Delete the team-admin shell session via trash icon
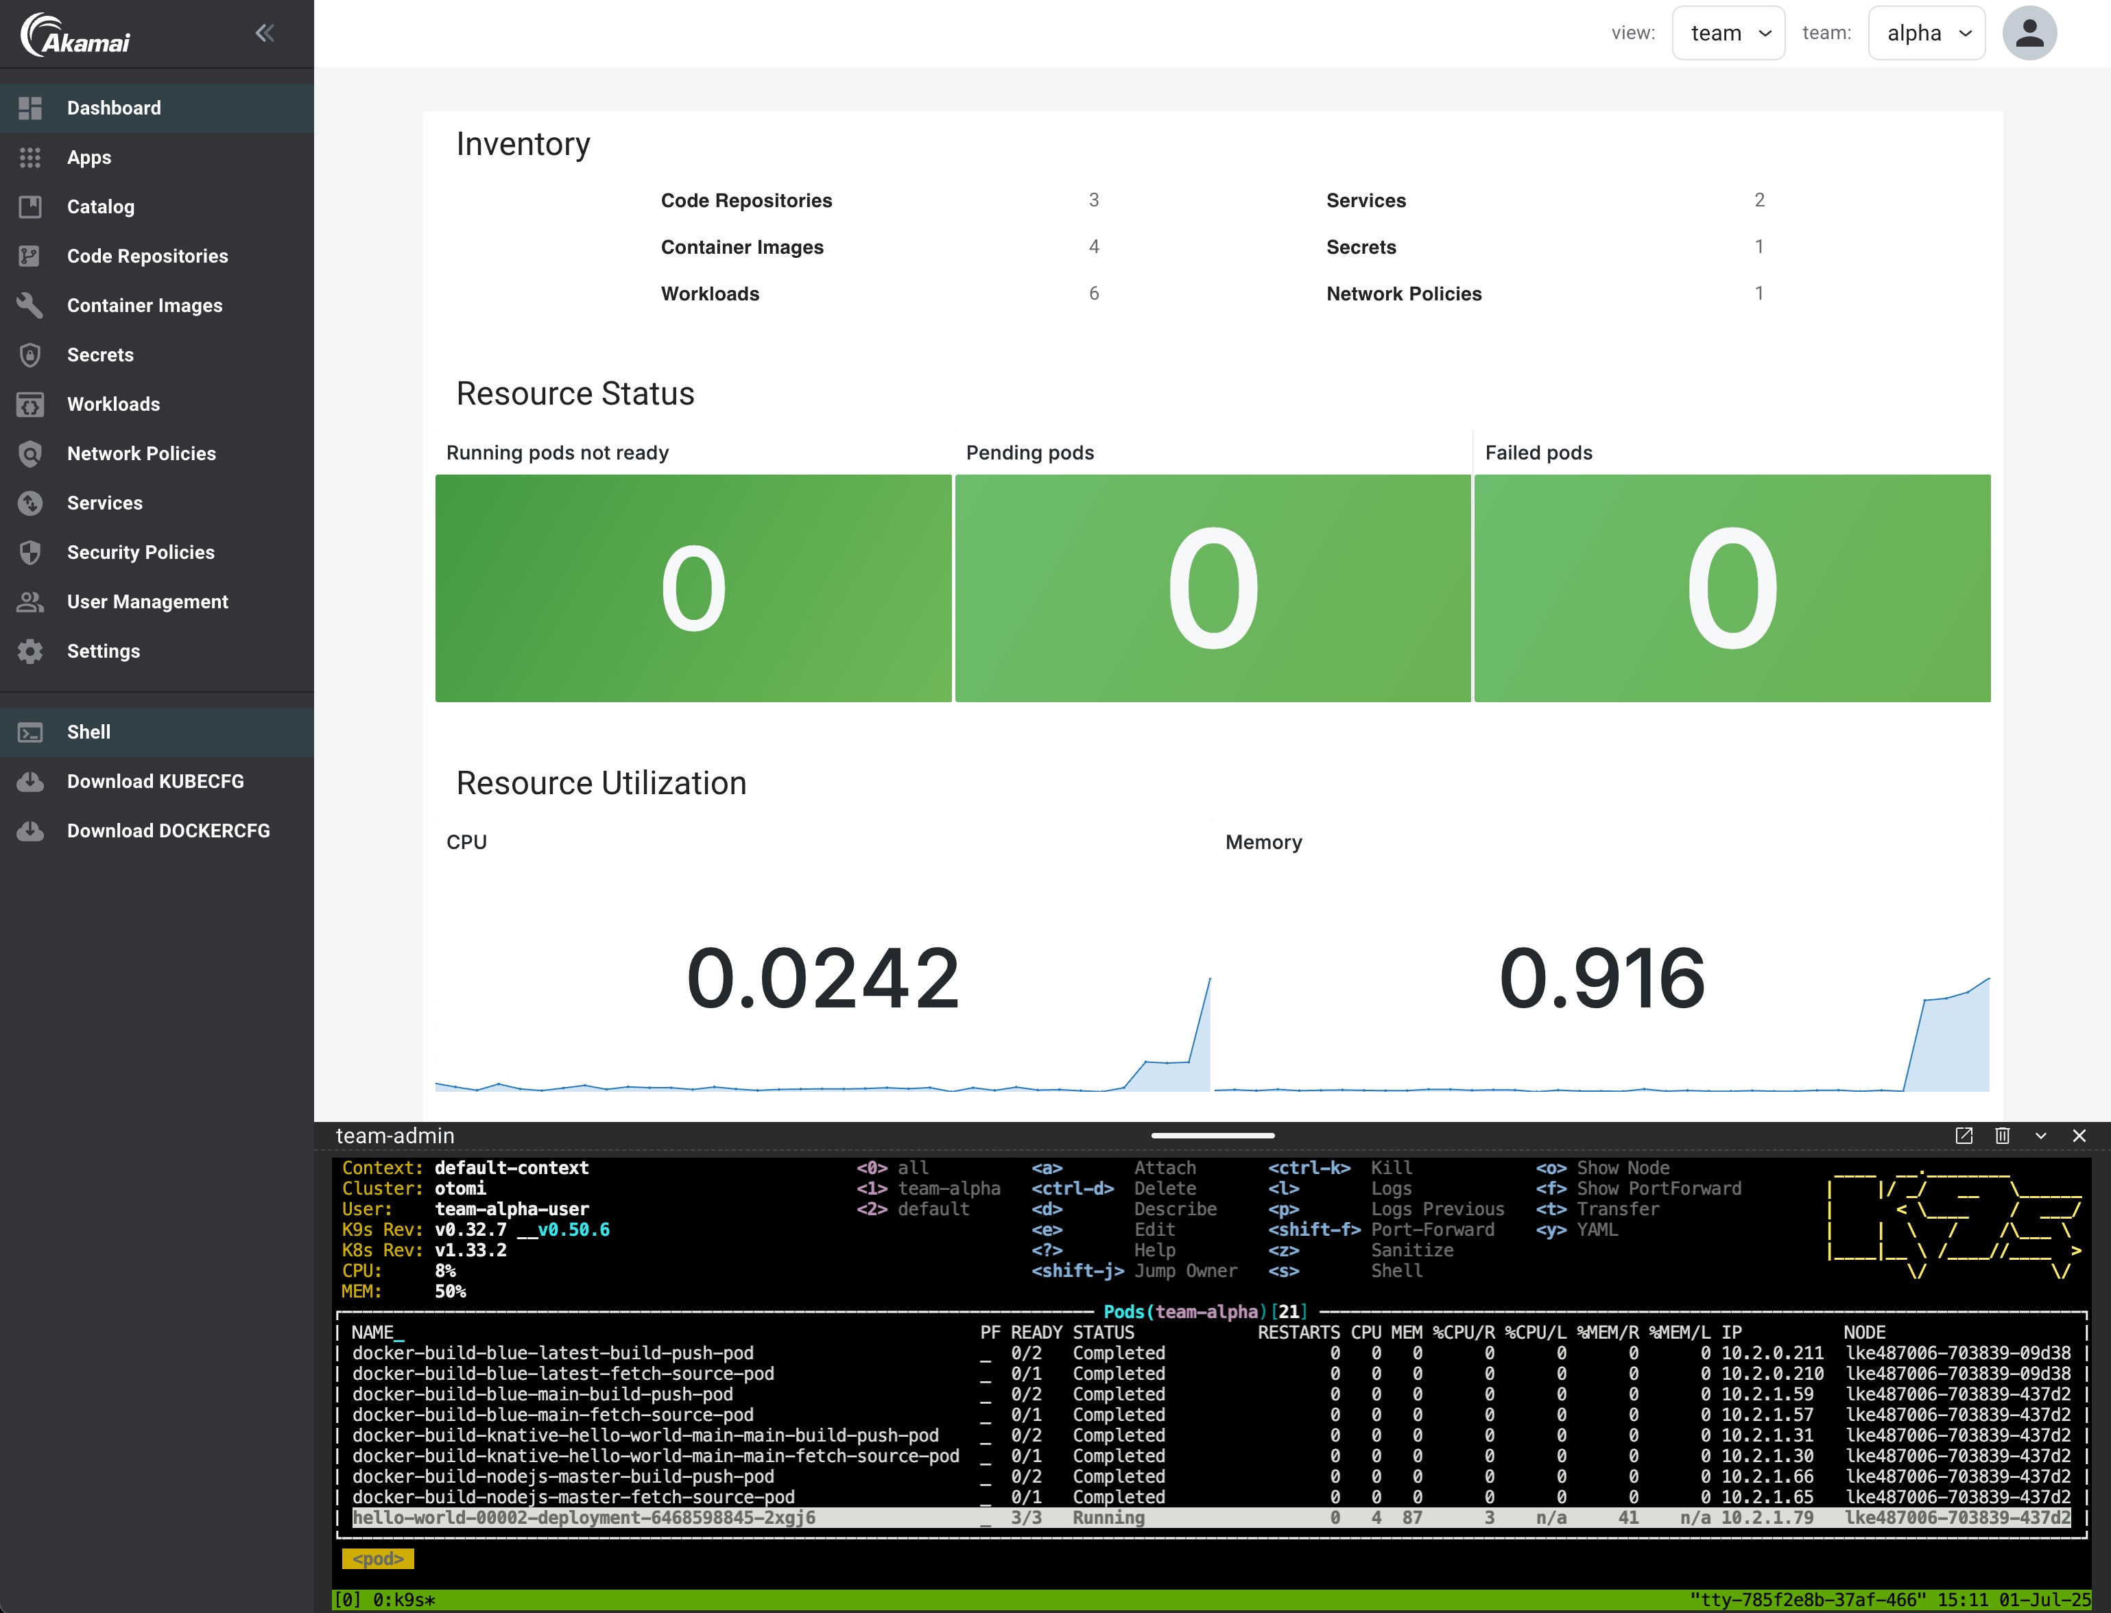 pos(2003,1136)
